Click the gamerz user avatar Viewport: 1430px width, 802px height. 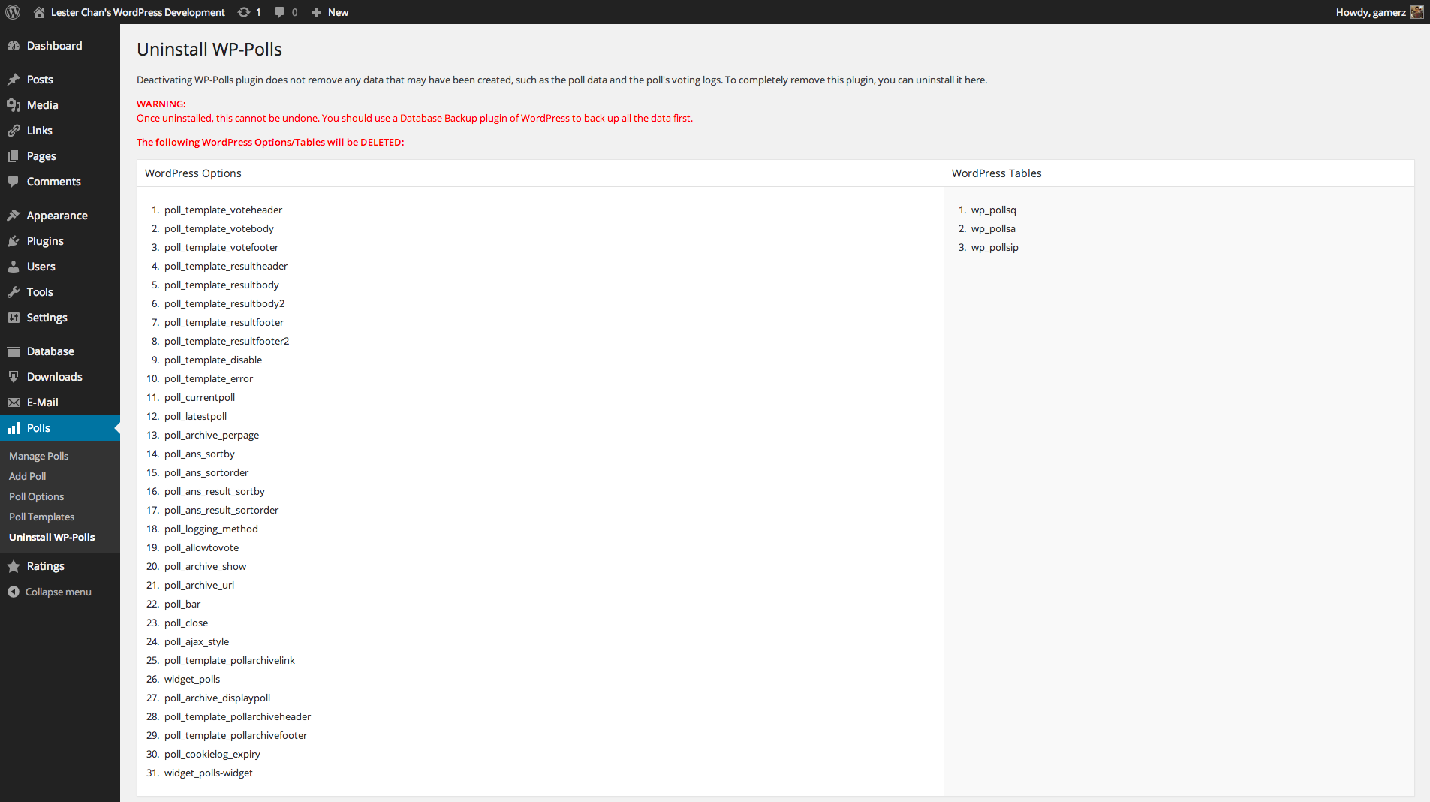[1417, 12]
